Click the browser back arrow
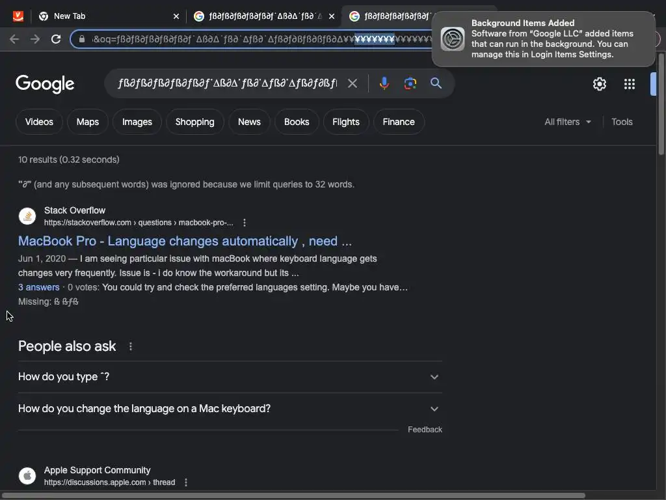This screenshot has height=500, width=666. point(14,39)
